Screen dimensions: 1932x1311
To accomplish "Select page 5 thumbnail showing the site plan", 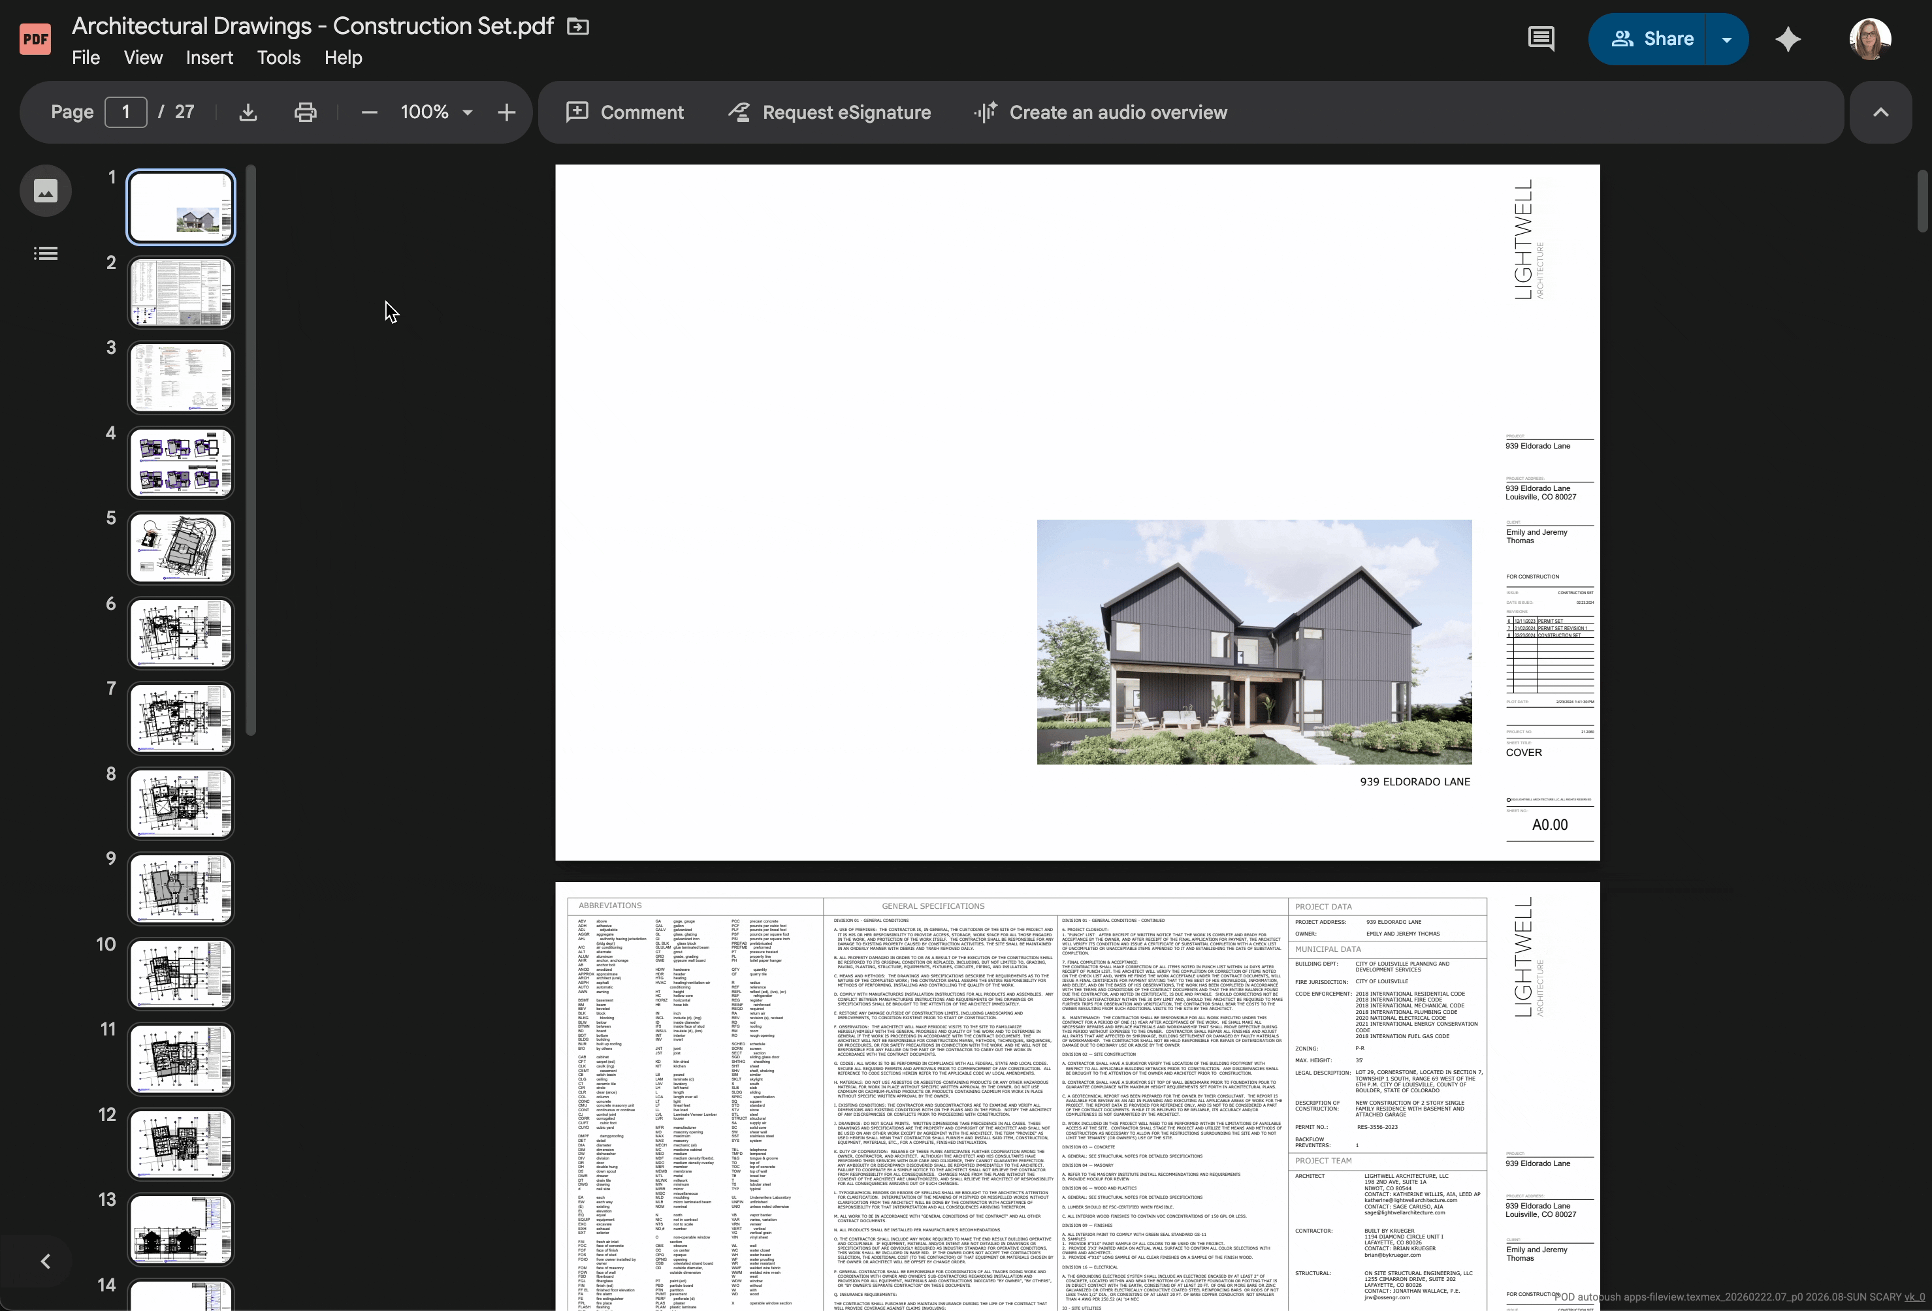I will [x=180, y=548].
